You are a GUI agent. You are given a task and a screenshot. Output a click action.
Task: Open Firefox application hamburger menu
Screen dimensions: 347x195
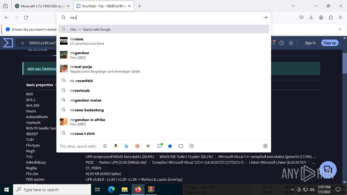340,17
